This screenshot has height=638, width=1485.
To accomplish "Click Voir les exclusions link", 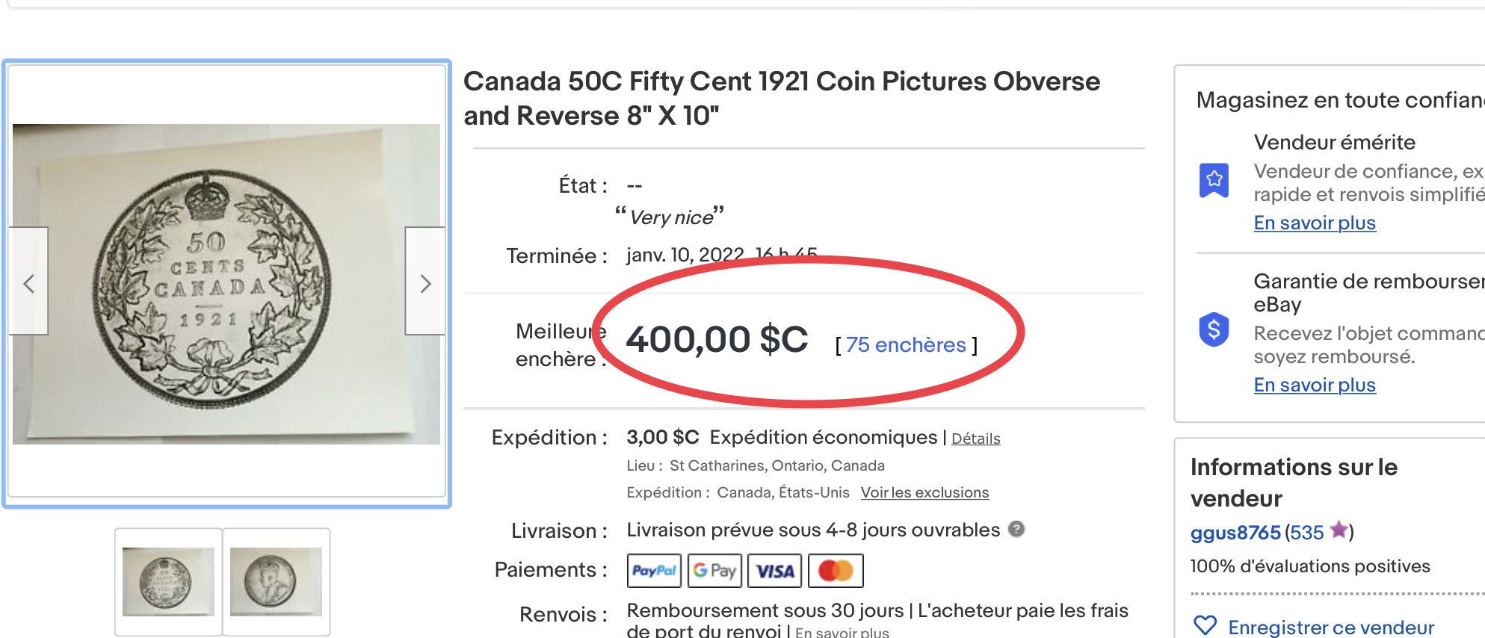I will click(x=924, y=492).
